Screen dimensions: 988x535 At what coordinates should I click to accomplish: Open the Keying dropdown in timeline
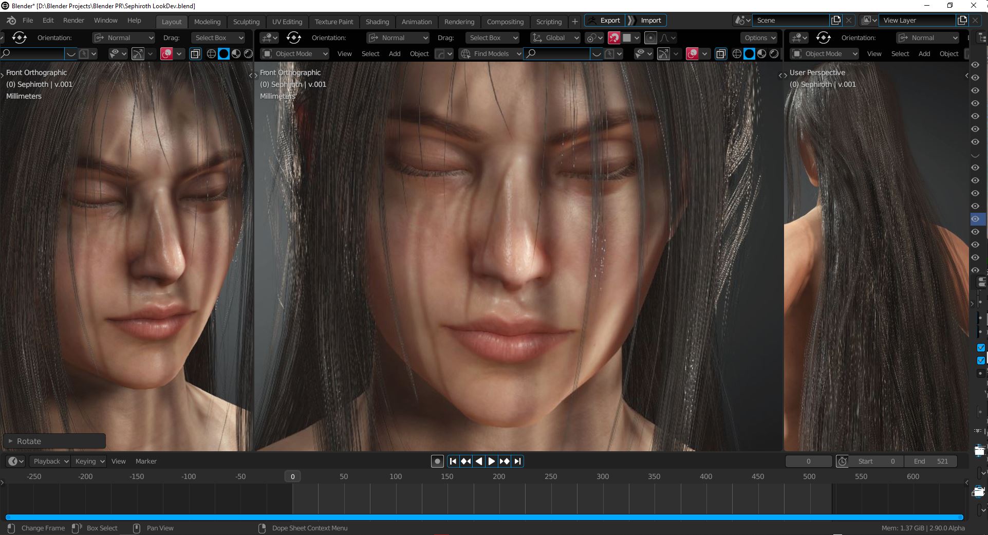[88, 461]
